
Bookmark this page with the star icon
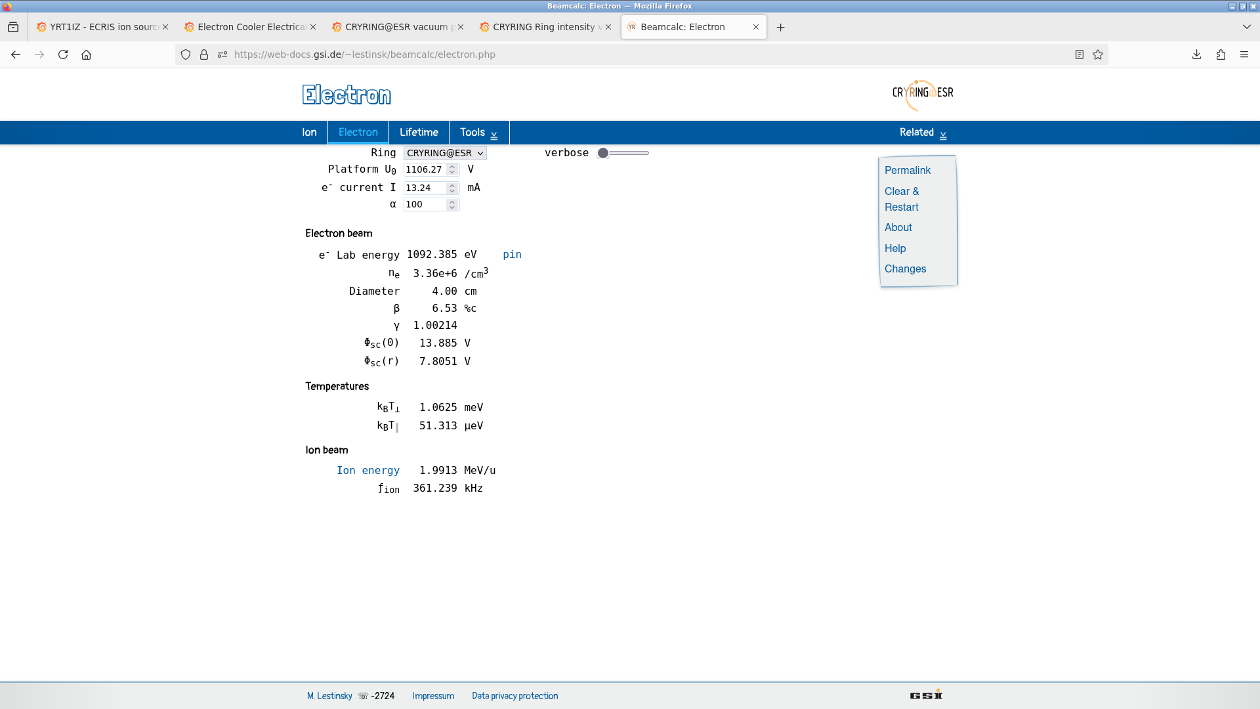pos(1098,54)
